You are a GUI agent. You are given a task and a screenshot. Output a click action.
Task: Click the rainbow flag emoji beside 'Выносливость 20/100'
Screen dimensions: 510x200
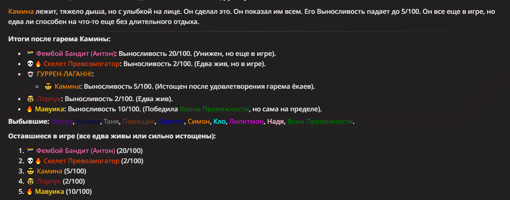coord(30,54)
